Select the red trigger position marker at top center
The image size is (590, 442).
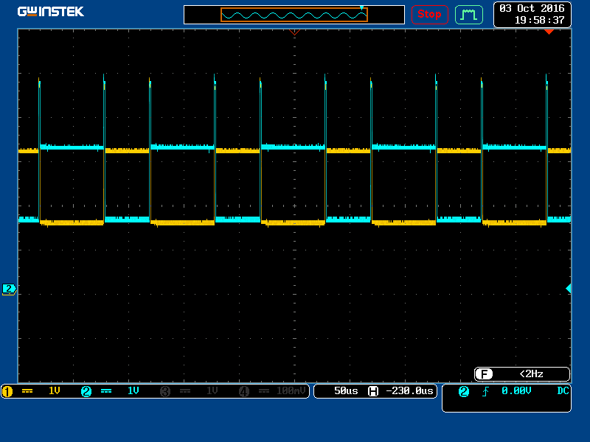(x=294, y=32)
